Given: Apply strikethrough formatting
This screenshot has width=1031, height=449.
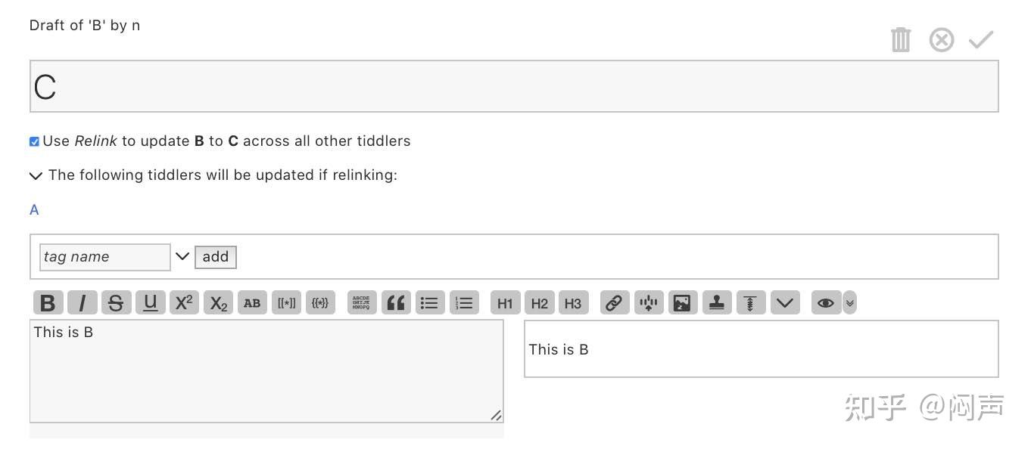Looking at the screenshot, I should (116, 303).
